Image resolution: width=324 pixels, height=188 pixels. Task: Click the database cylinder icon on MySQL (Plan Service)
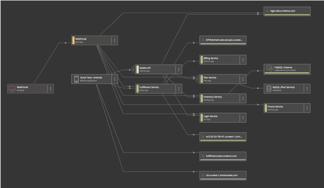click(x=269, y=89)
